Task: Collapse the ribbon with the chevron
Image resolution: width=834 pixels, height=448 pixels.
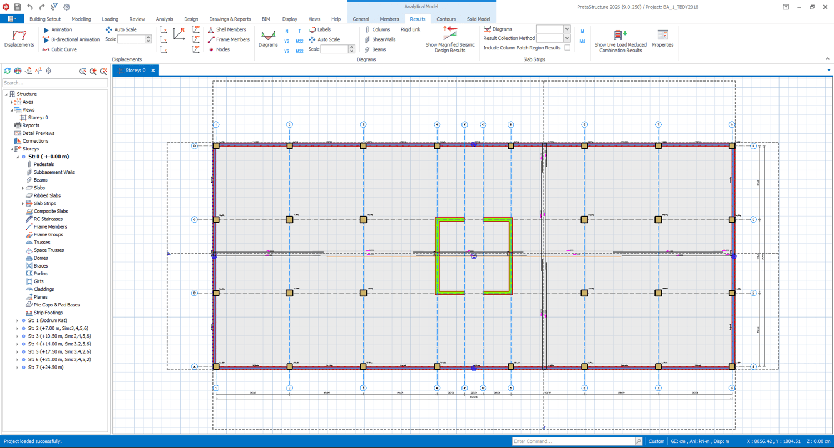Action: (827, 59)
